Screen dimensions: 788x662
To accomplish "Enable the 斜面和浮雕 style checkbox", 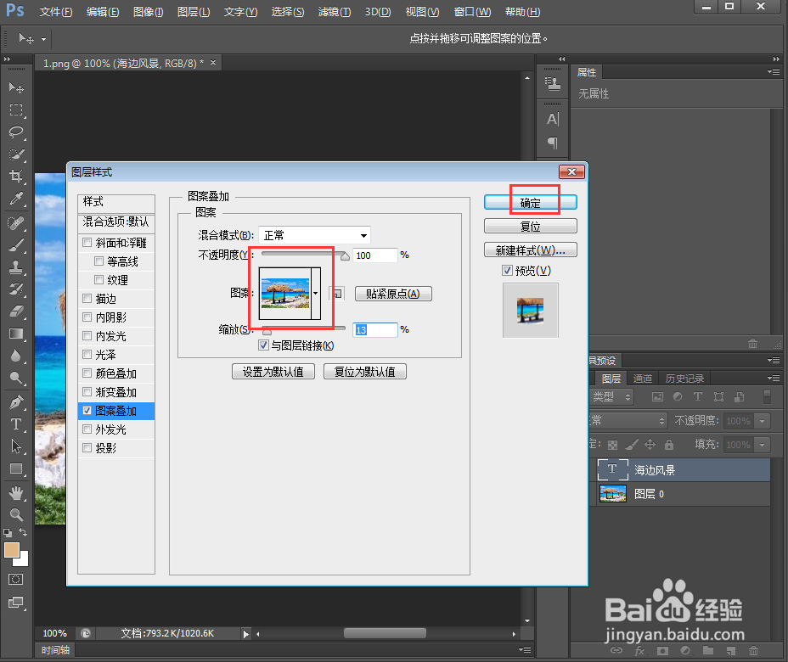I will click(x=87, y=243).
